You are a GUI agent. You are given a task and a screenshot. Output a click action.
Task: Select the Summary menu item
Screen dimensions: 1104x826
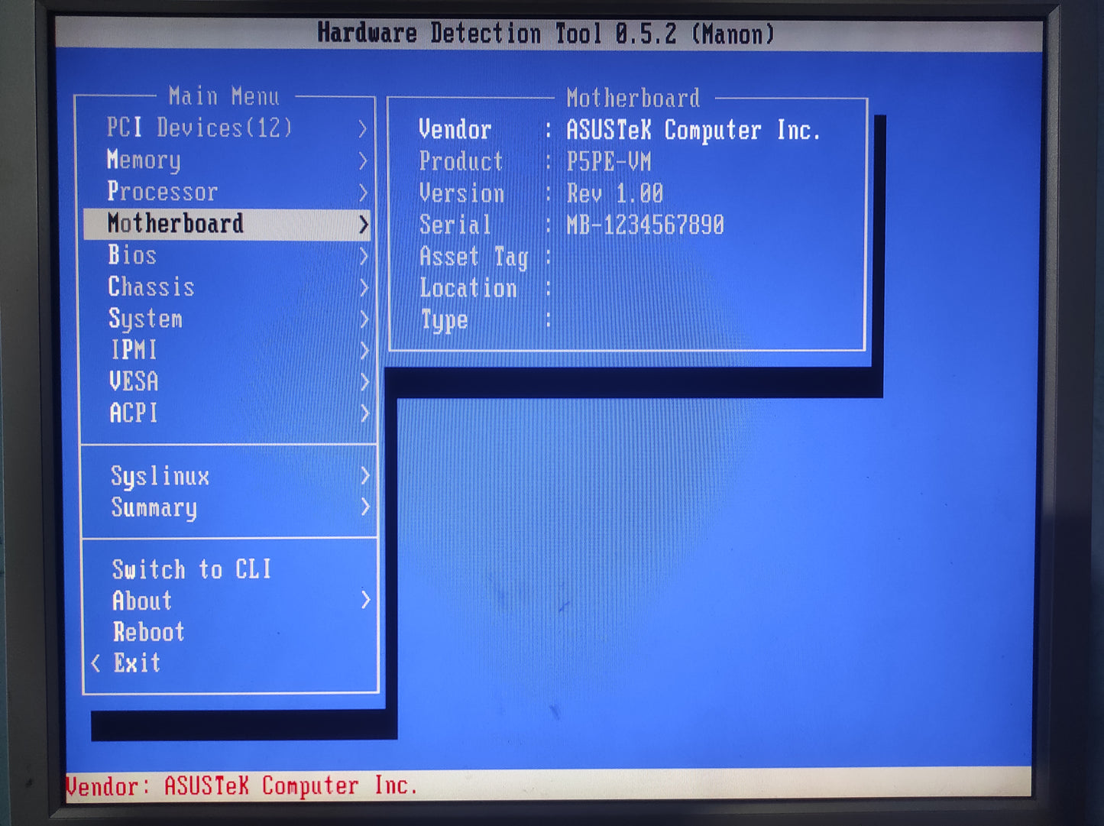click(154, 507)
